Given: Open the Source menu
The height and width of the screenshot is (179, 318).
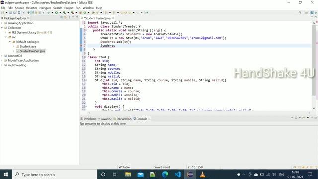Looking at the screenshot, I should tap(19, 8).
